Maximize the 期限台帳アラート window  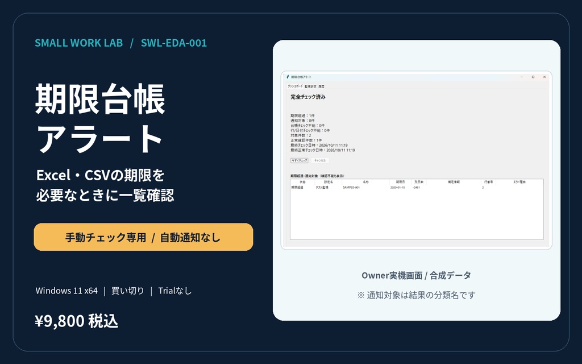point(533,77)
